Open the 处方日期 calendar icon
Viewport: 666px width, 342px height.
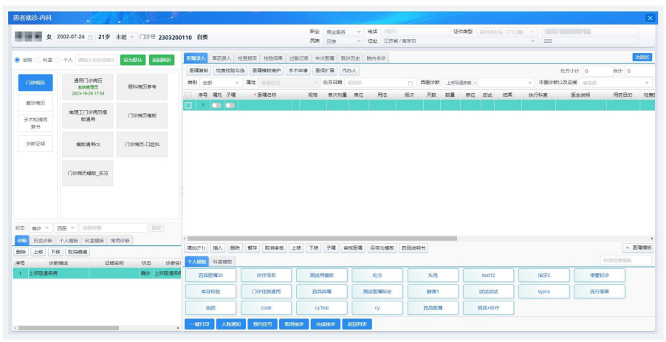[411, 83]
